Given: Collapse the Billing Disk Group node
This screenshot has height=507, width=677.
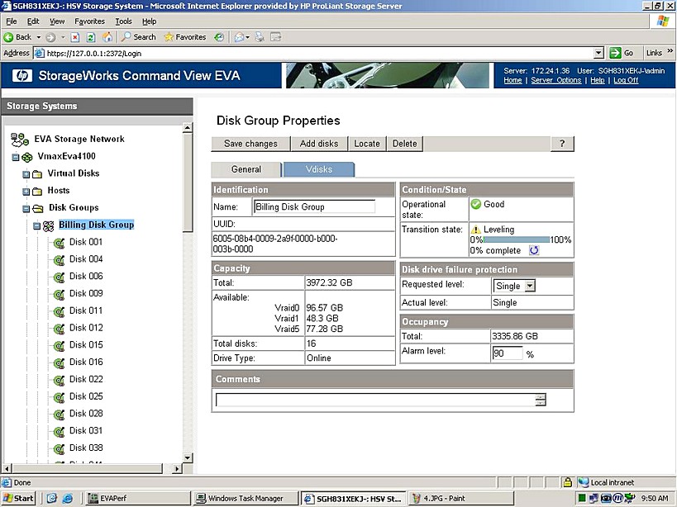Looking at the screenshot, I should (36, 226).
